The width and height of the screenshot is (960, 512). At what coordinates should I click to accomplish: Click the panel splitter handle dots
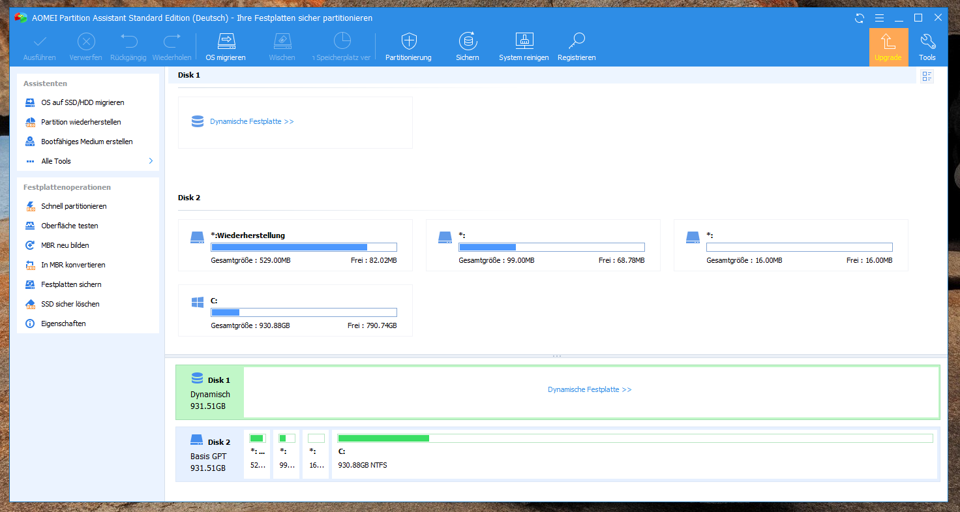(x=556, y=356)
